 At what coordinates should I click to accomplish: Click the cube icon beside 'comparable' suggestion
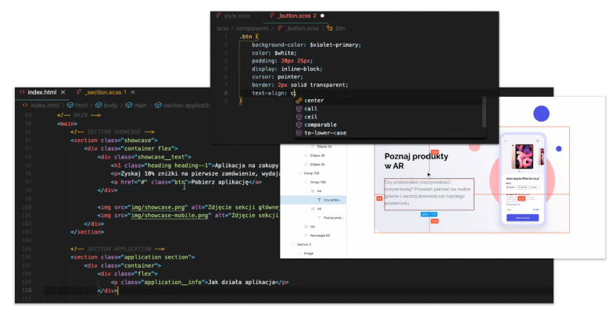click(x=299, y=125)
